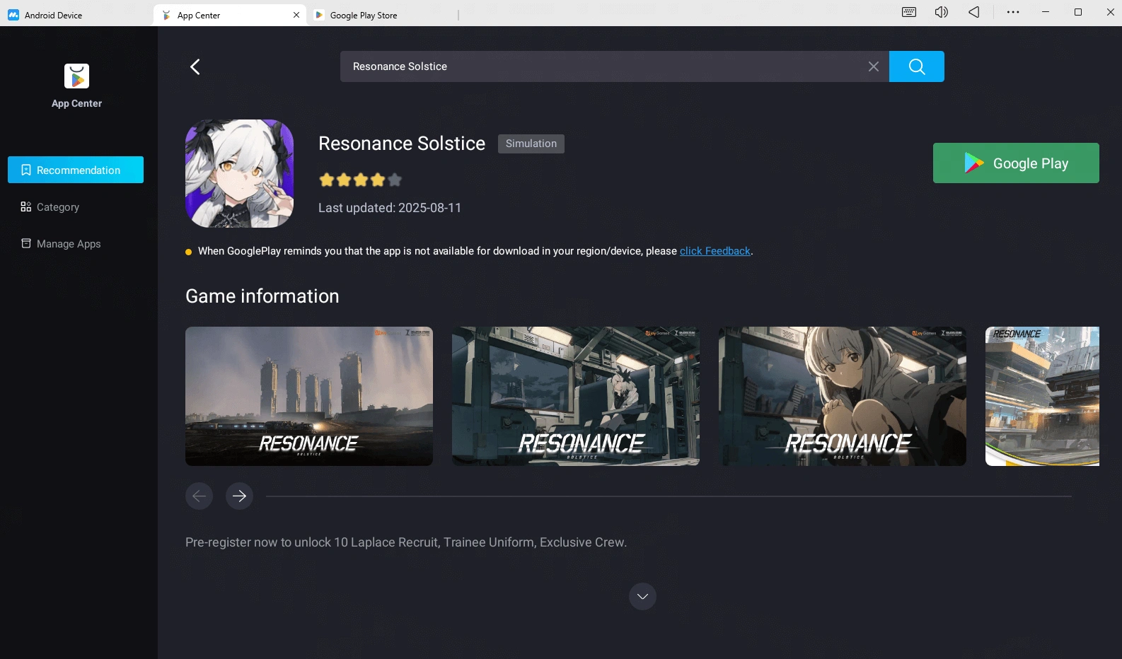Select Recommendation in the sidebar

click(76, 170)
